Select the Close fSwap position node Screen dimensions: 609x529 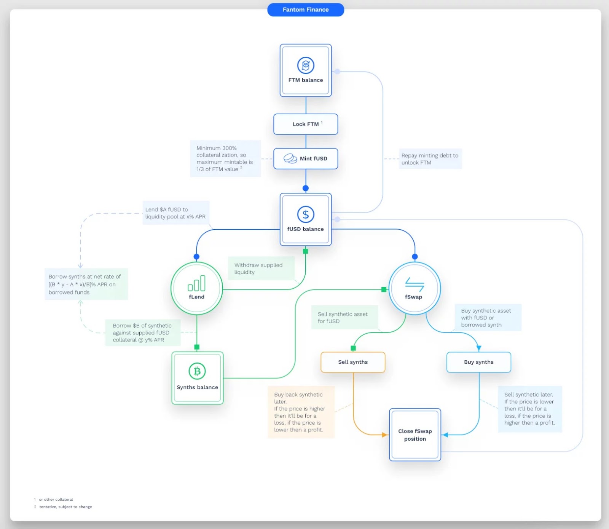[415, 435]
